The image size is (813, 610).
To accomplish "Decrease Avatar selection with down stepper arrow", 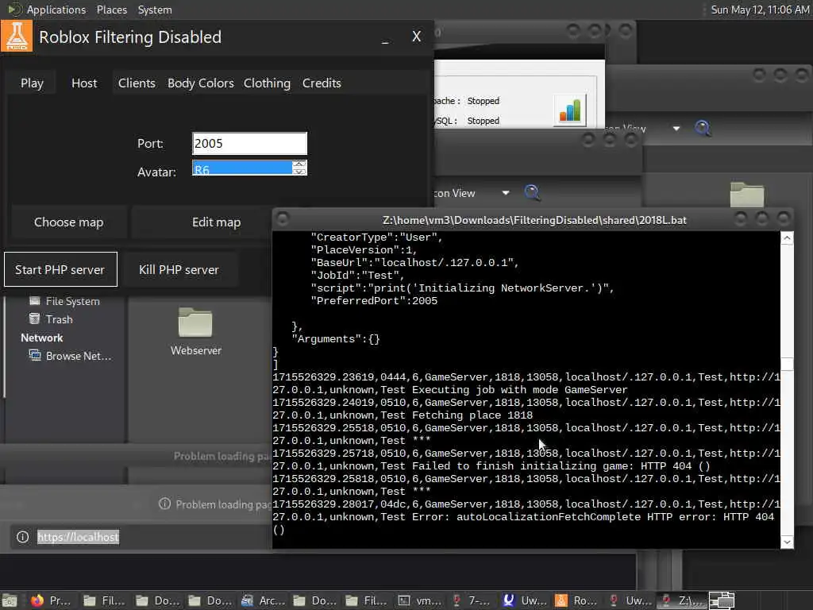I will tap(299, 172).
